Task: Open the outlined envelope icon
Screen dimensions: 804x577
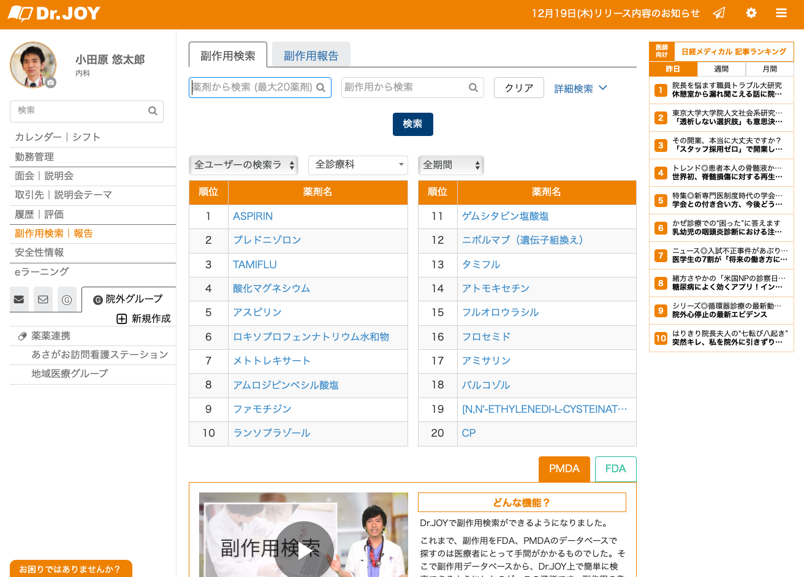Action: click(x=43, y=300)
